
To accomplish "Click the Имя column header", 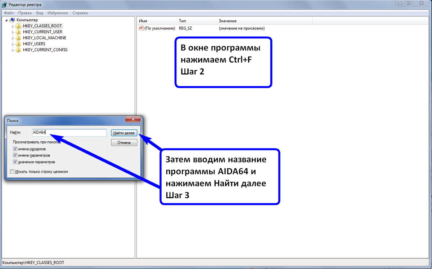I will click(157, 21).
